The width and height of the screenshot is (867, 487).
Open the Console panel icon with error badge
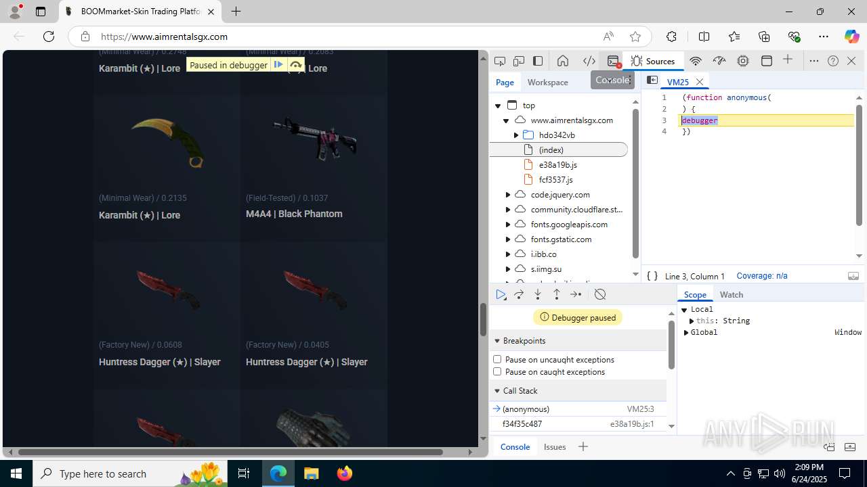point(614,61)
